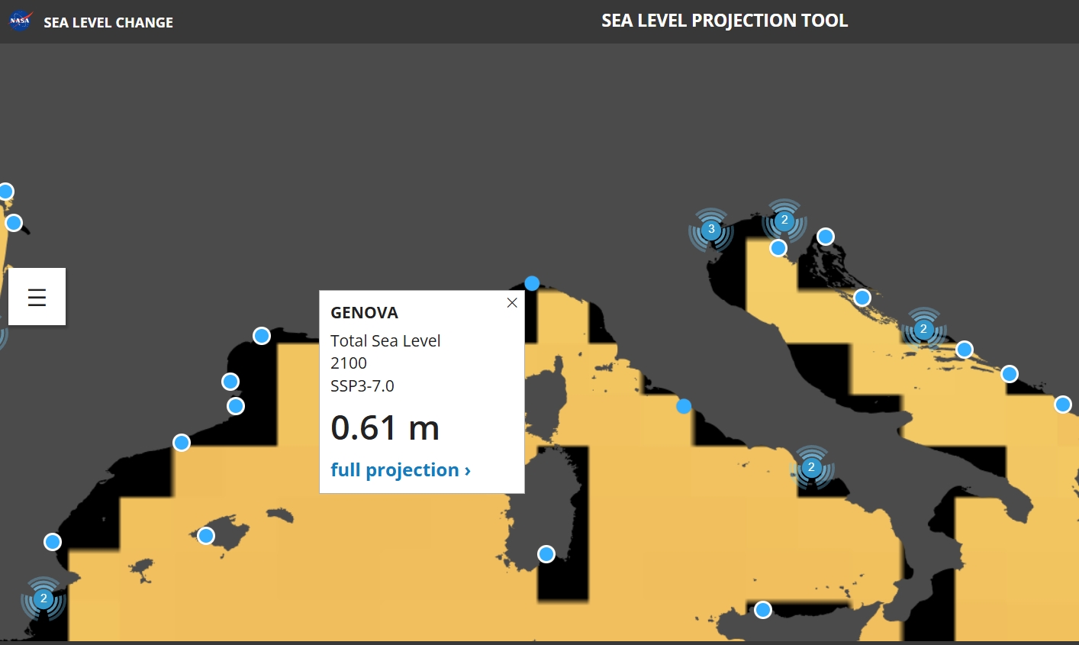Select the Genova station dot above the popup
Screen dimensions: 1079x645
532,283
